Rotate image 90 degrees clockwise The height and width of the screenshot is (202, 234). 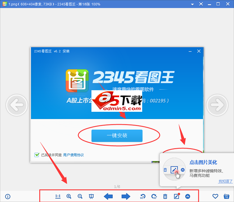click(x=154, y=196)
